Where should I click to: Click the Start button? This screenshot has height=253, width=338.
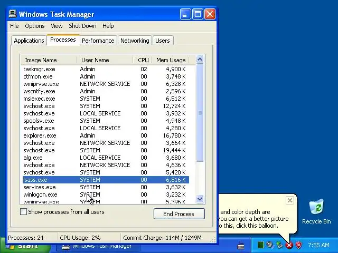(x=25, y=246)
